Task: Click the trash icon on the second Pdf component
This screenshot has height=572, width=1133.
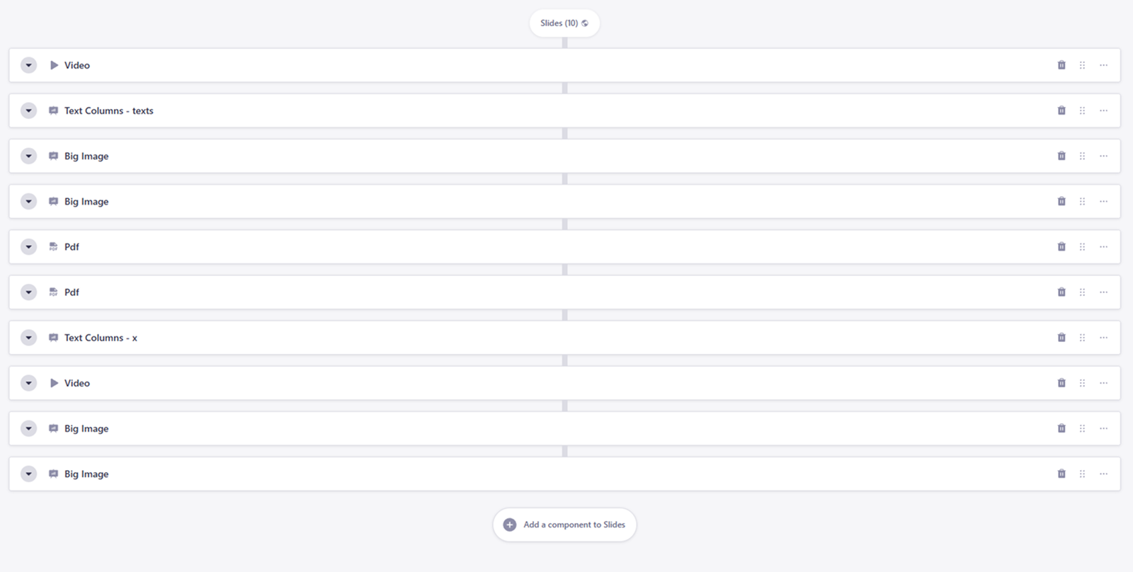Action: pyautogui.click(x=1061, y=292)
